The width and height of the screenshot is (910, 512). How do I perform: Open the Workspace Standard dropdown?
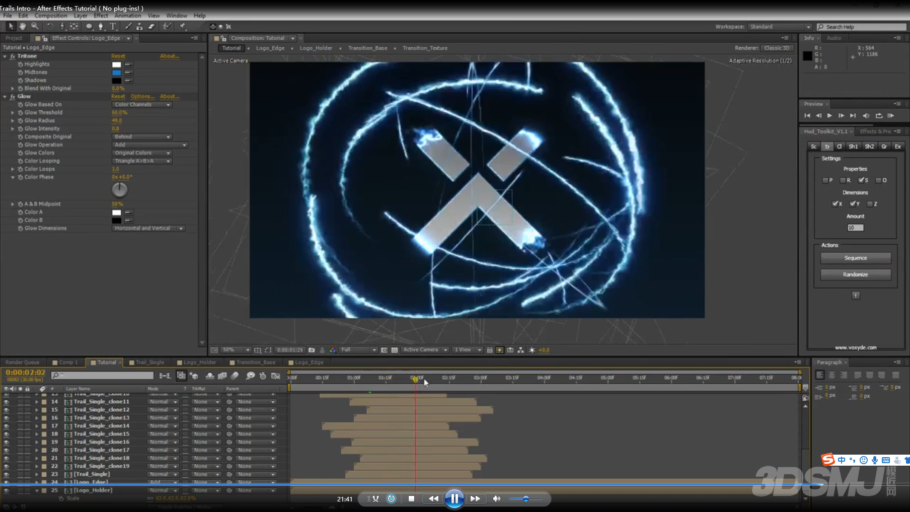tap(780, 27)
